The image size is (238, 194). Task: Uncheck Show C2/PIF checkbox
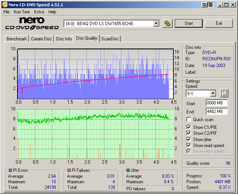point(189,133)
